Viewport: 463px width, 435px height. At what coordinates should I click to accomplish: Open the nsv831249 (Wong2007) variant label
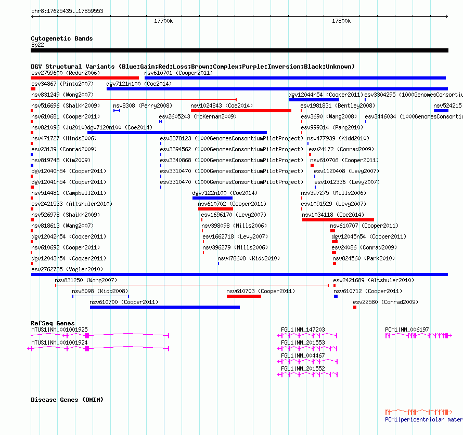point(62,95)
